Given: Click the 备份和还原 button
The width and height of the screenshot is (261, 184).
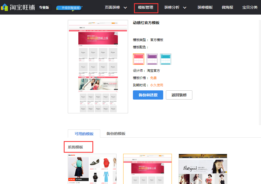Looking at the screenshot, I should 148,95.
